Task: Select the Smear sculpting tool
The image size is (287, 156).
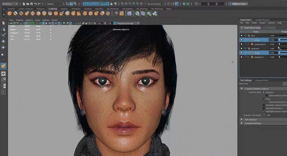Action: (x=91, y=13)
